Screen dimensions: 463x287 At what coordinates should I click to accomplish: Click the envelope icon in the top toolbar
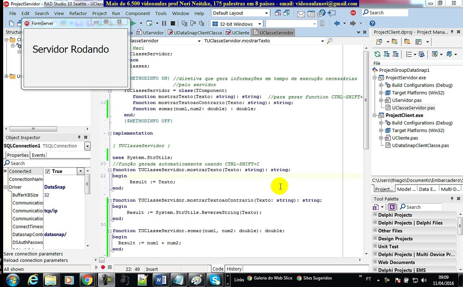coord(301,14)
